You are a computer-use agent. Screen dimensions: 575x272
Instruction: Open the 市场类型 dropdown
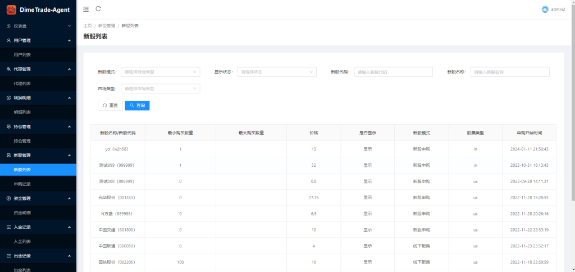click(160, 88)
